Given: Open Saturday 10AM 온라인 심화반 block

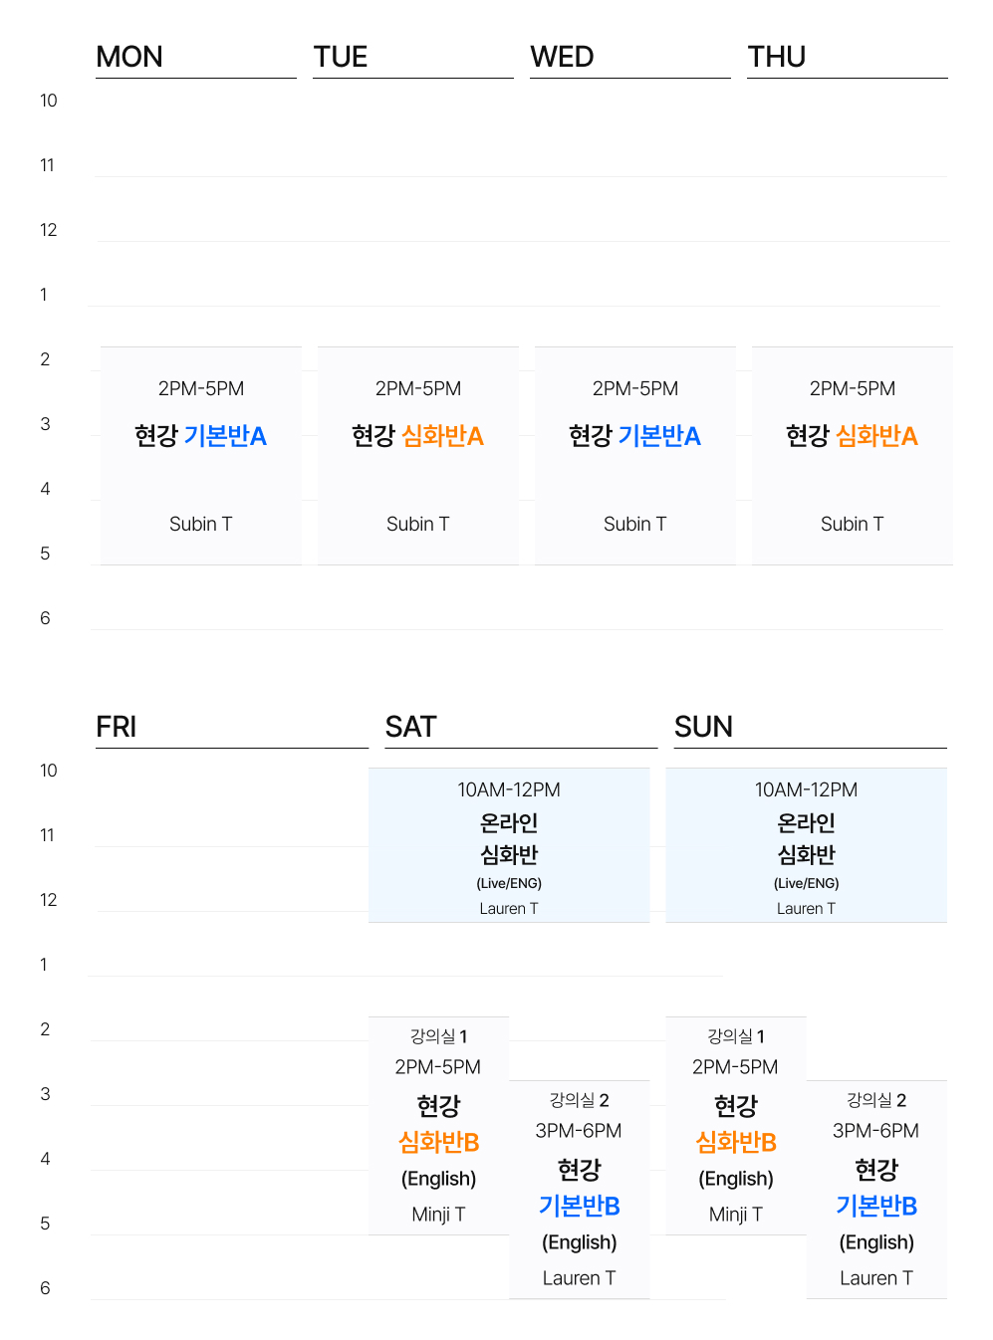Looking at the screenshot, I should coord(508,844).
